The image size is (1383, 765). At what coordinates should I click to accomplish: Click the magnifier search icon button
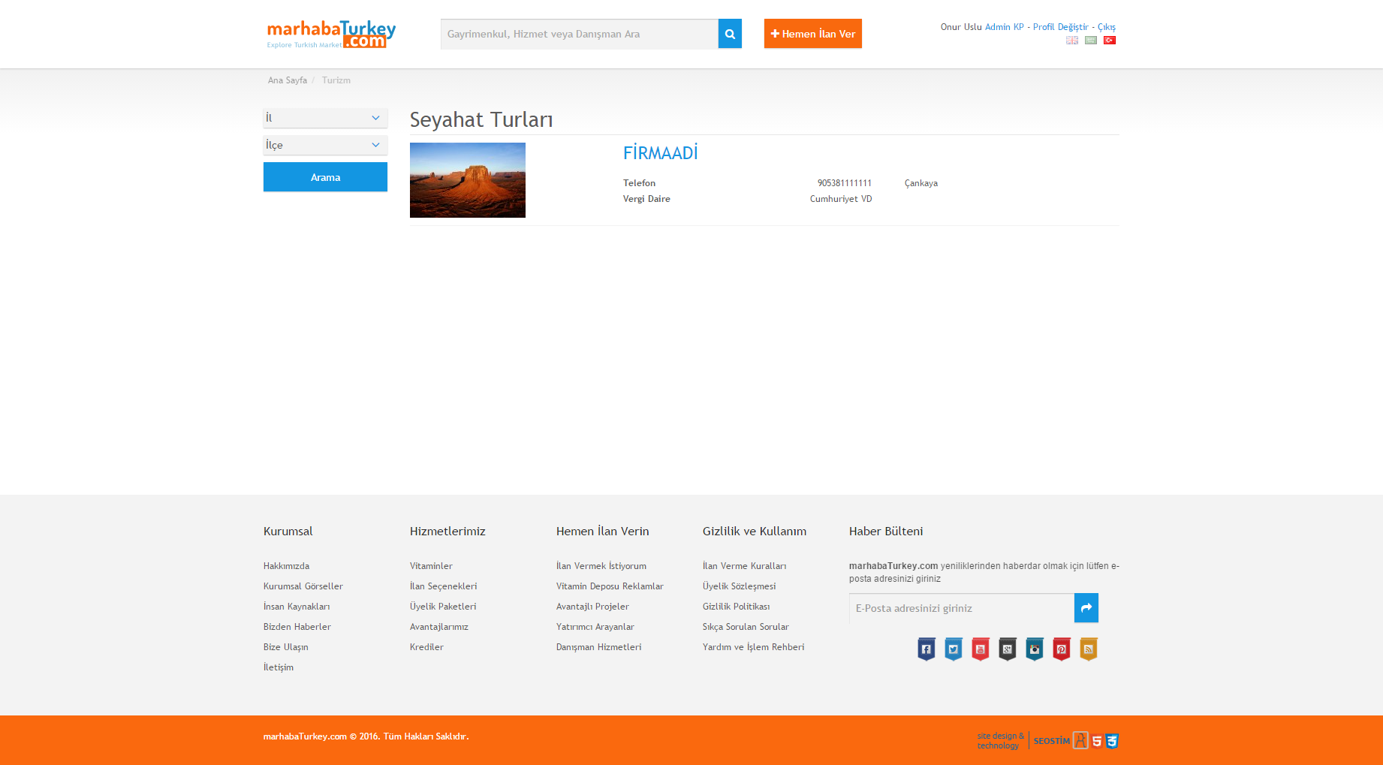(x=729, y=34)
